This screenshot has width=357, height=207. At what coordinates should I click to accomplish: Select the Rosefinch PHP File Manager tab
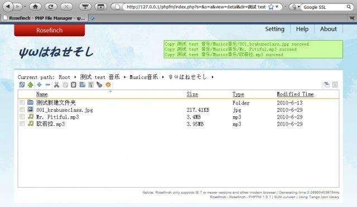pyautogui.click(x=45, y=18)
